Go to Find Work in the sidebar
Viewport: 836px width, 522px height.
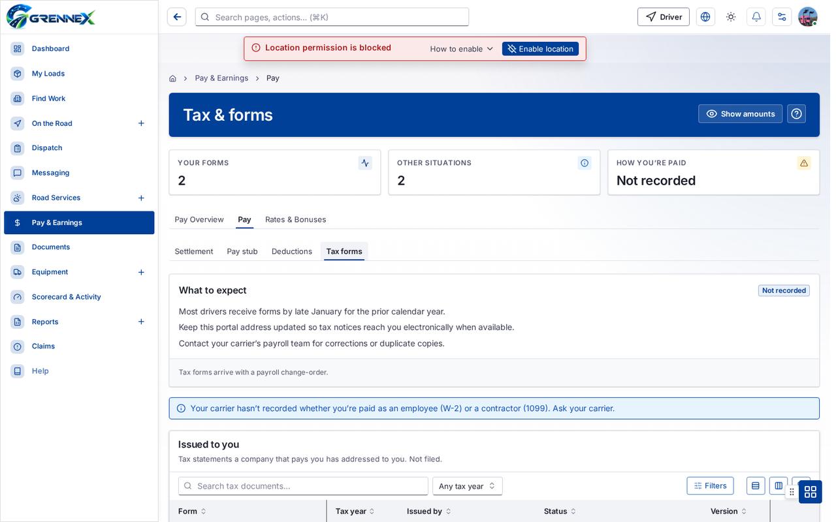click(x=79, y=99)
